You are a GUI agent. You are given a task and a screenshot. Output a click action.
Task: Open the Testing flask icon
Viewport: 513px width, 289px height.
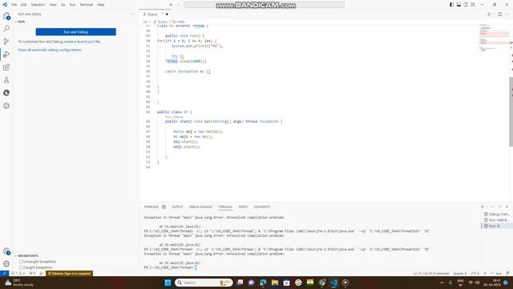pos(6,80)
